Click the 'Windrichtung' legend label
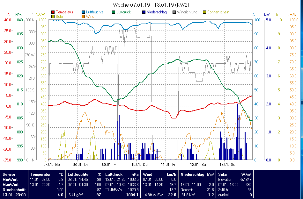 pyautogui.click(x=187, y=12)
